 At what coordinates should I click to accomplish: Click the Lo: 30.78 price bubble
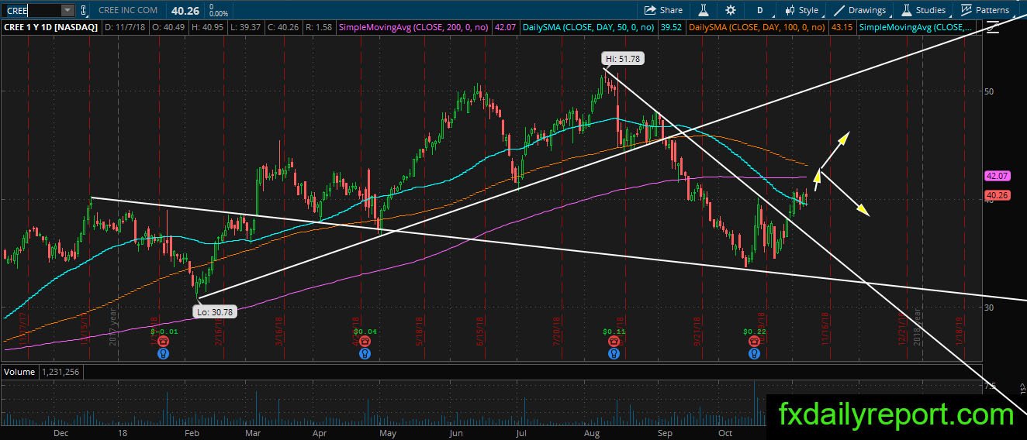click(x=213, y=311)
